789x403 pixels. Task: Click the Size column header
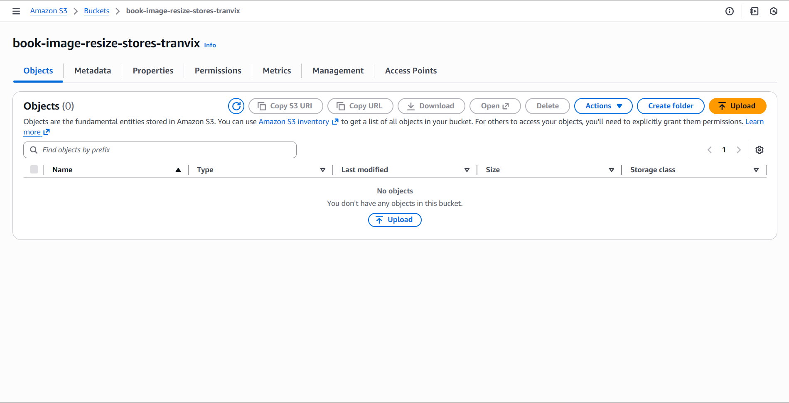point(493,170)
